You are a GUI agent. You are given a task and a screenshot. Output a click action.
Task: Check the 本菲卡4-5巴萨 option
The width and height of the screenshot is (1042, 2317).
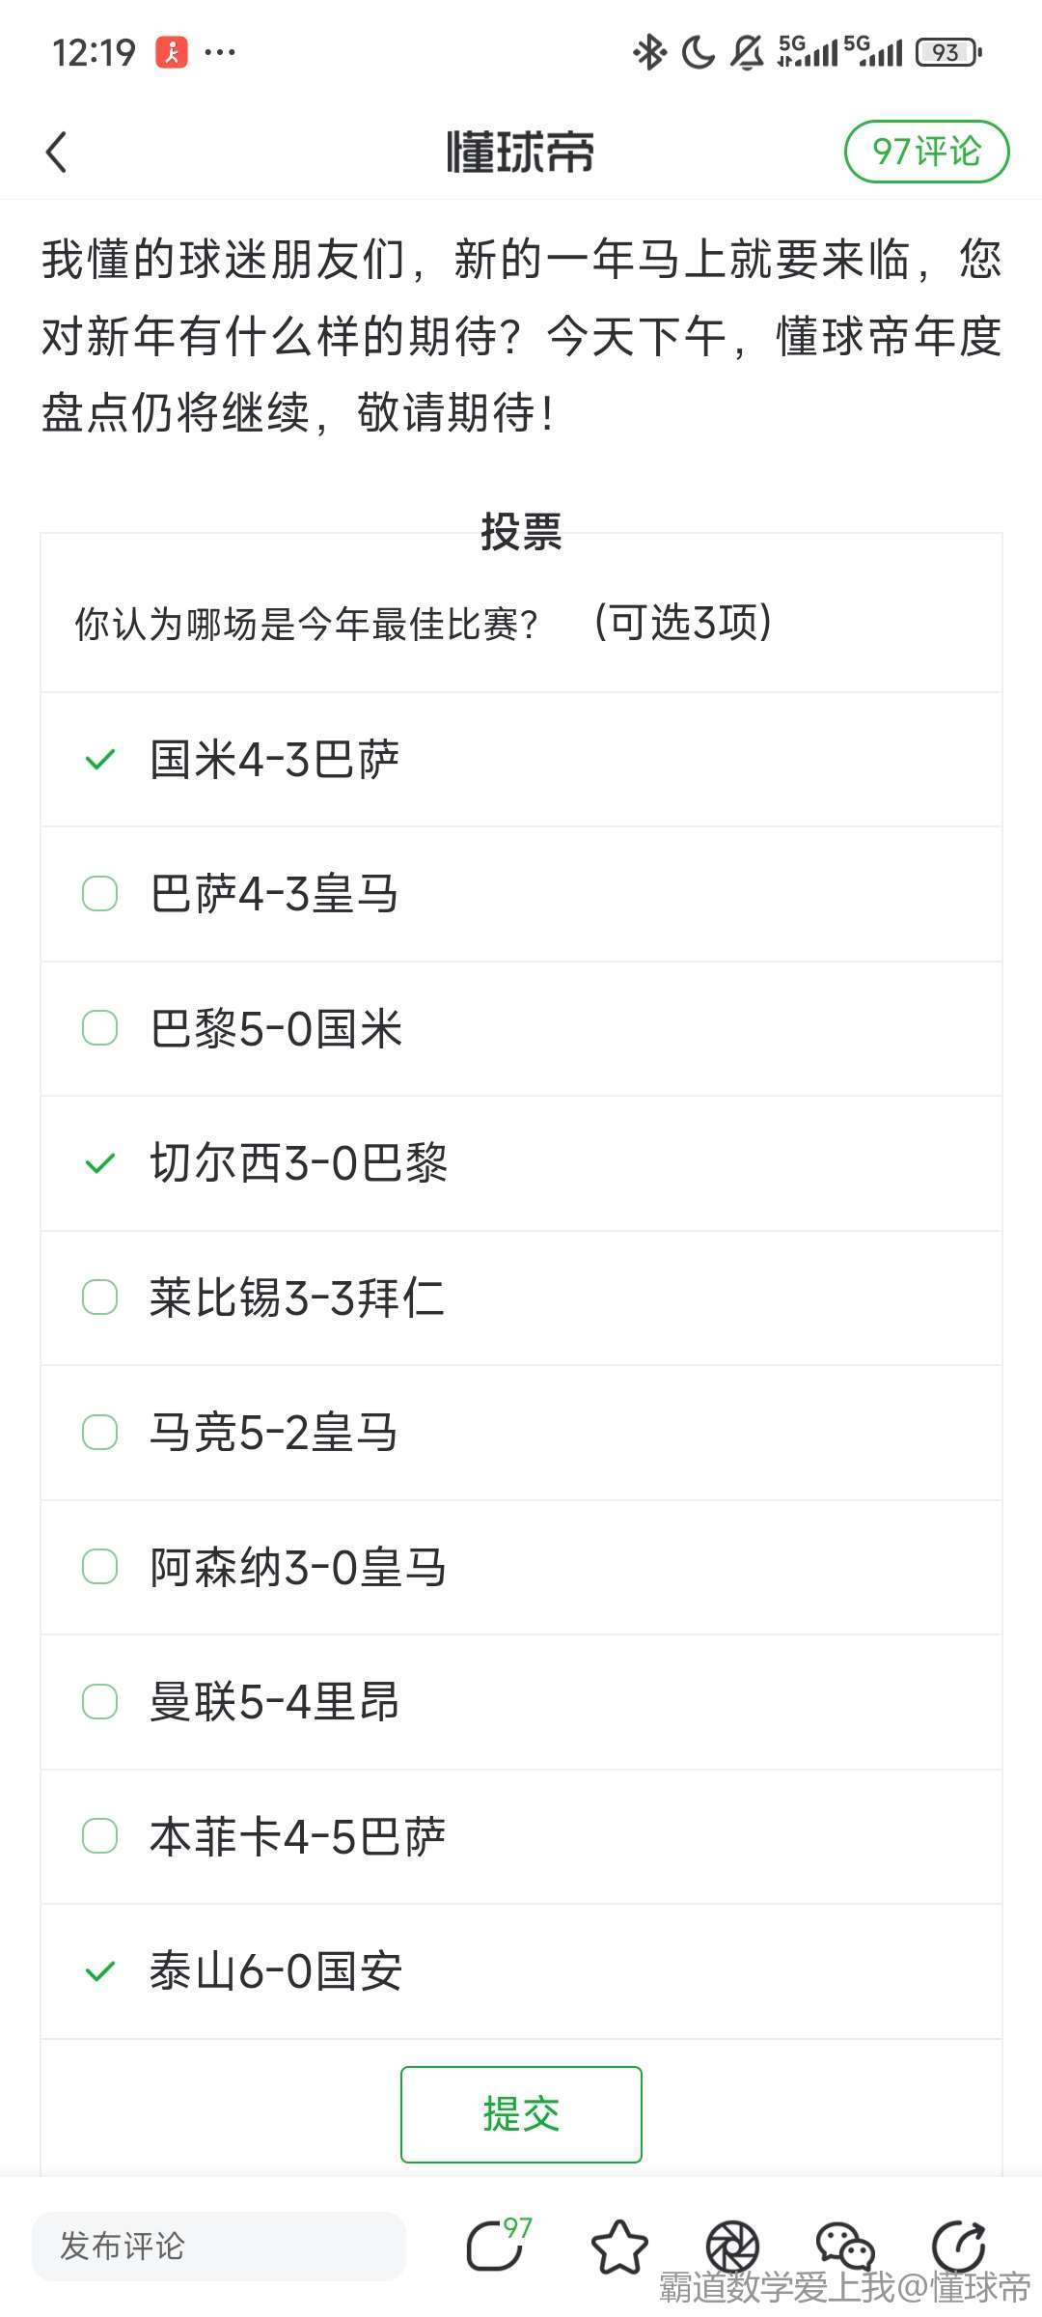coord(100,1836)
